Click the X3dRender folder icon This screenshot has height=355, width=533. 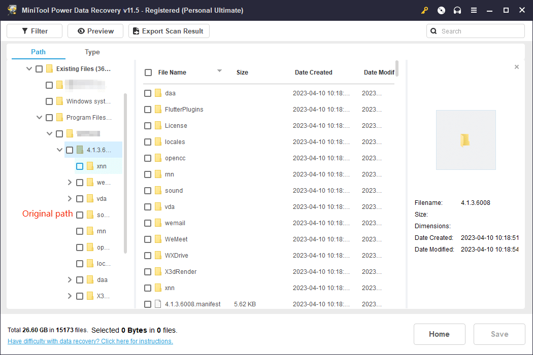(158, 272)
